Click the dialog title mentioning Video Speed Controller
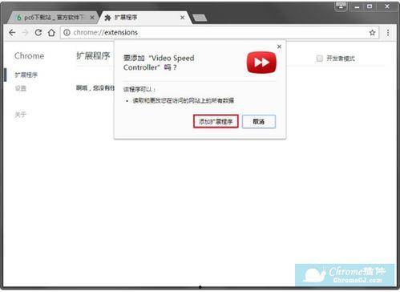This screenshot has width=400, height=292. 159,63
